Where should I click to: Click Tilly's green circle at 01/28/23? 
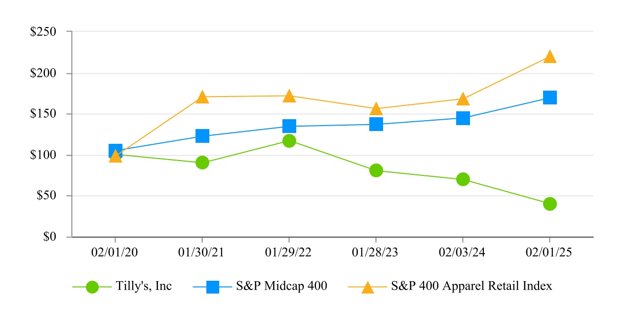[376, 170]
